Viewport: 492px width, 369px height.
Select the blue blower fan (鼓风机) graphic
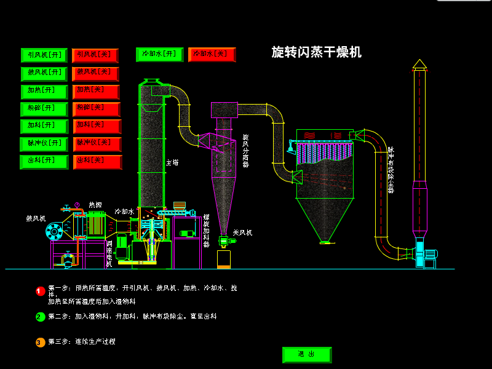(54, 231)
